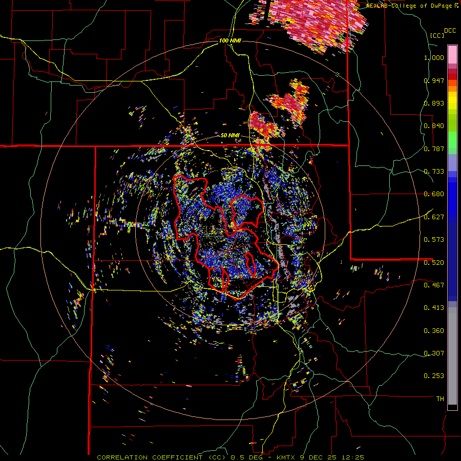Click the 100 NMI range ring label
The image size is (461, 461).
tap(230, 40)
